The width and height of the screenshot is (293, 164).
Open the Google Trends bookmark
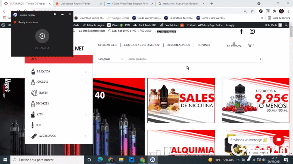[x=118, y=18]
